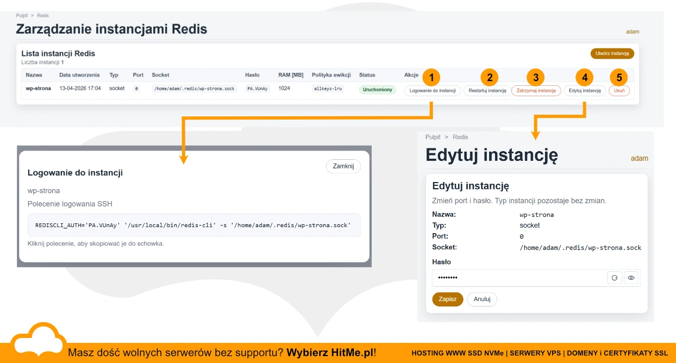Click Restartuj instancję button
Screen dimensions: 676x363
pos(487,91)
